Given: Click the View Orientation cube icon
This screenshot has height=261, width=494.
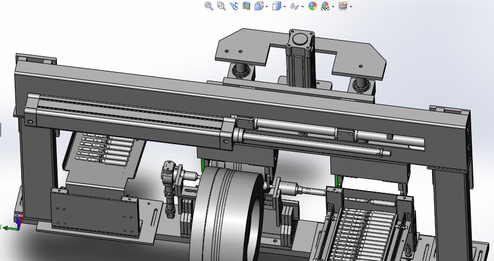Looking at the screenshot, I should coord(259,6).
